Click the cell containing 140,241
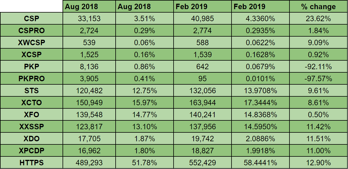The height and width of the screenshot is (169, 348). [x=203, y=115]
